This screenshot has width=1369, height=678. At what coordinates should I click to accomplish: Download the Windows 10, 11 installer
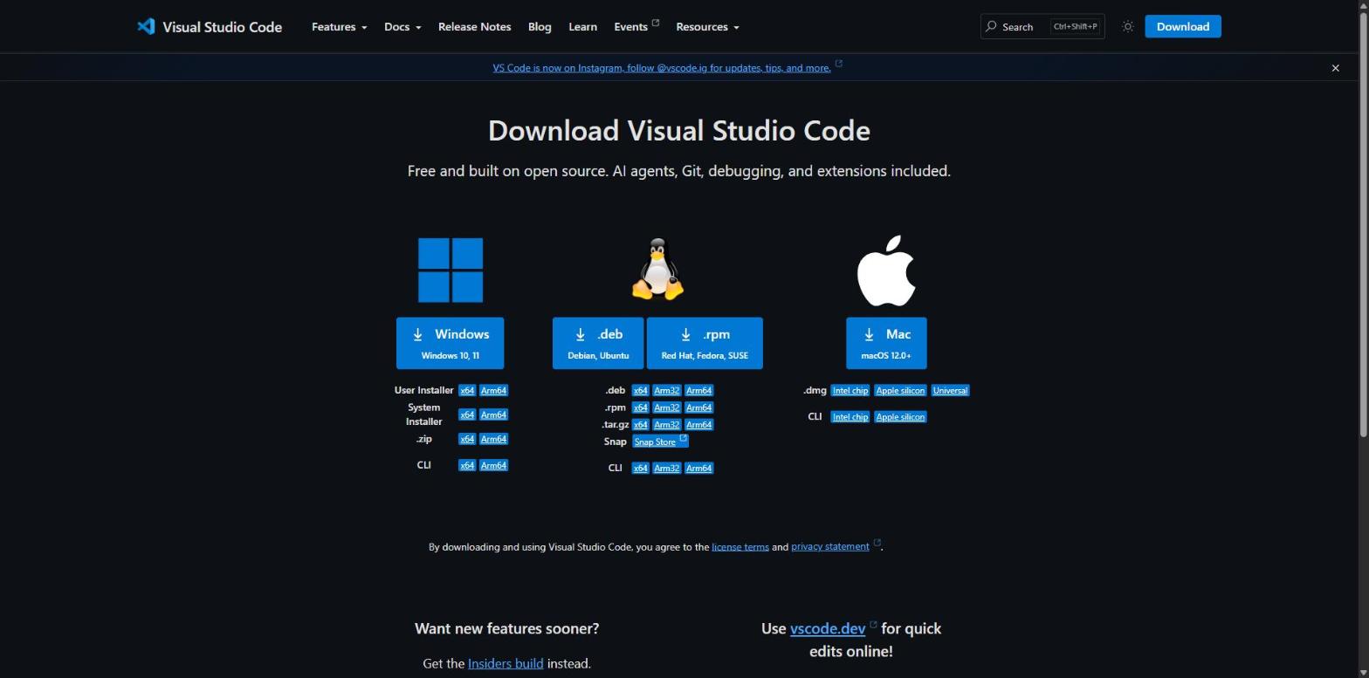click(x=450, y=343)
